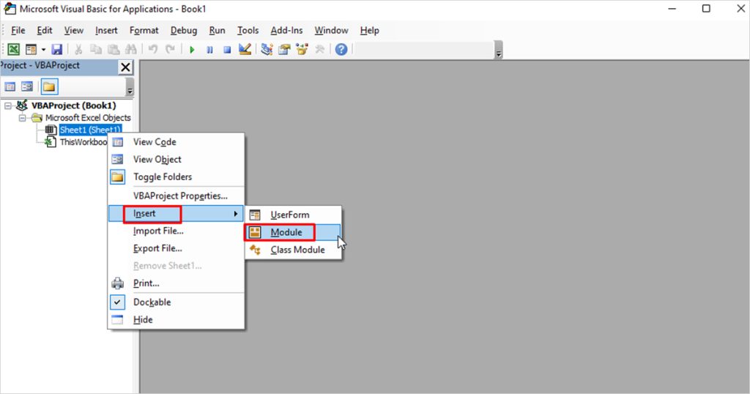Viewport: 750px width, 394px height.
Task: Click the Cut scissors icon
Action: pyautogui.click(x=78, y=49)
